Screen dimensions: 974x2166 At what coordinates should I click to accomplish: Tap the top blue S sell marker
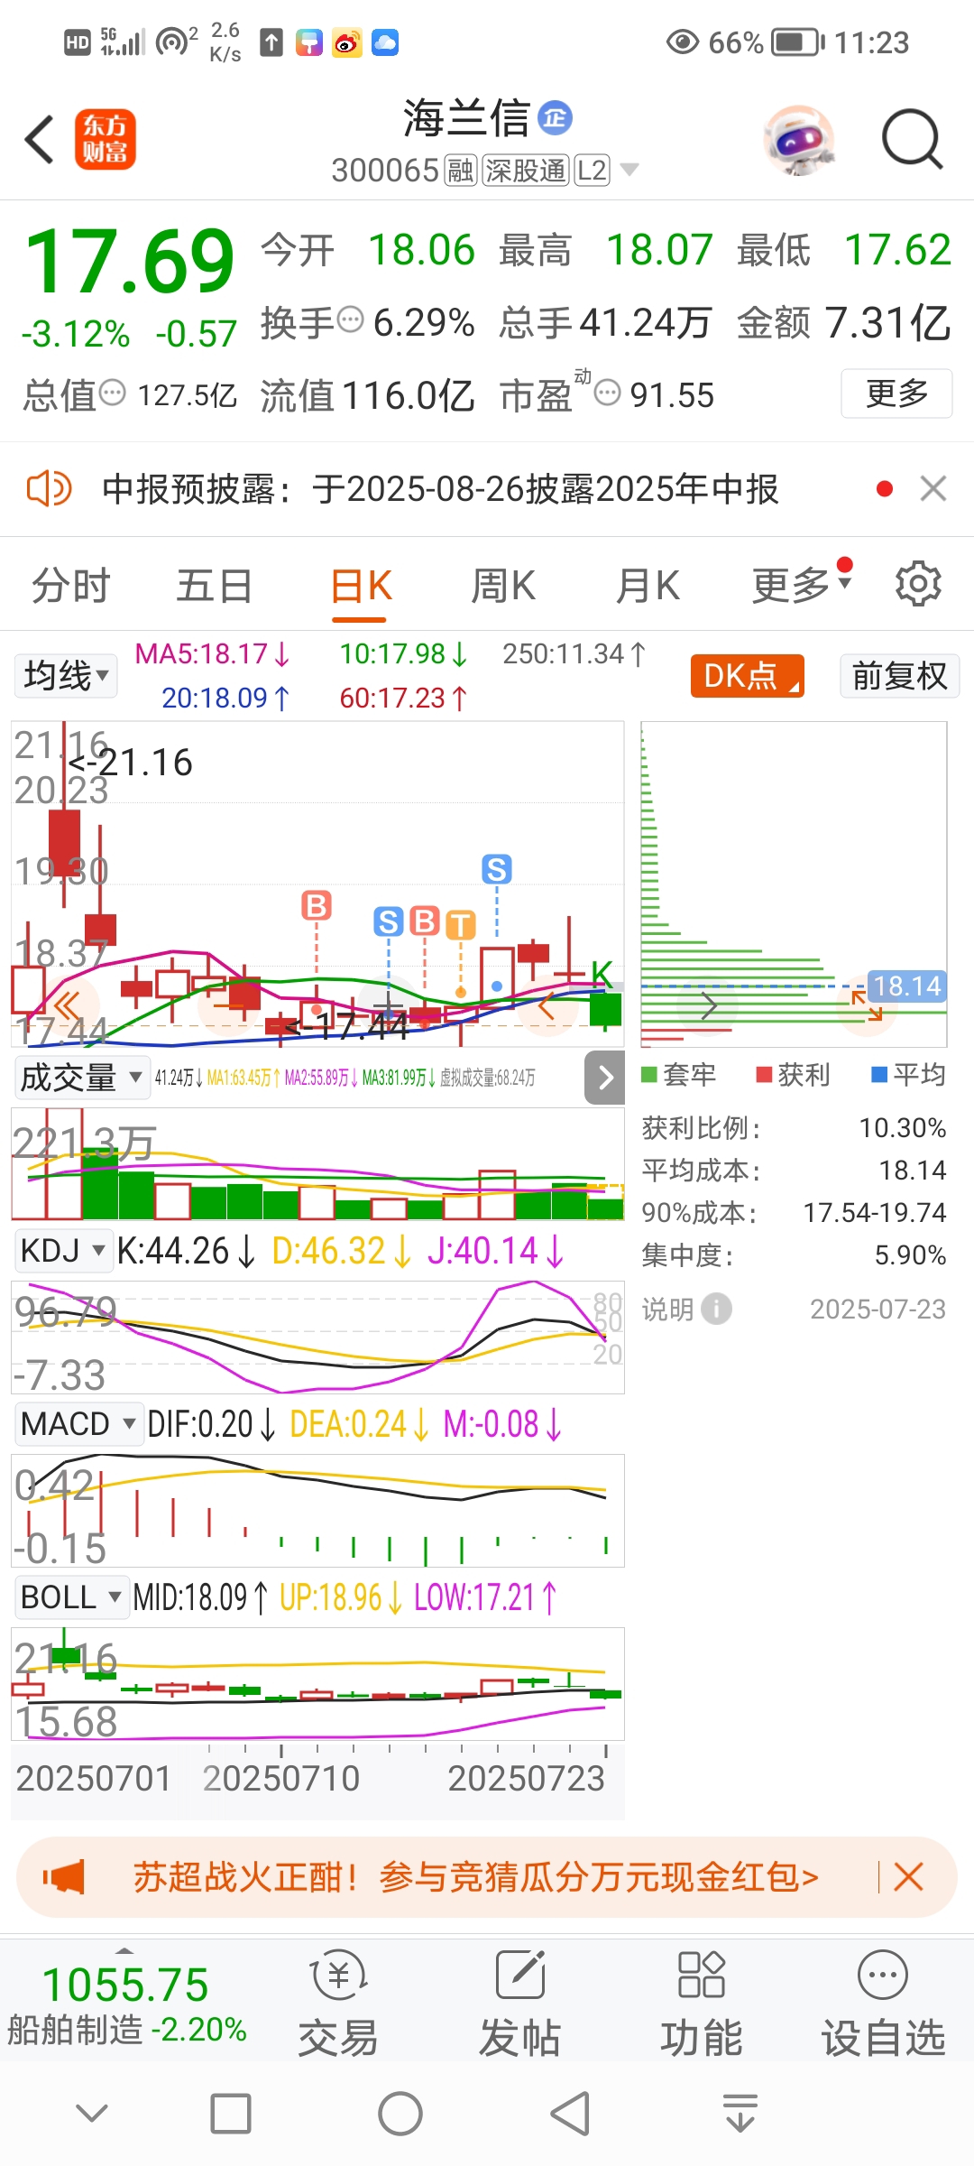tap(497, 869)
